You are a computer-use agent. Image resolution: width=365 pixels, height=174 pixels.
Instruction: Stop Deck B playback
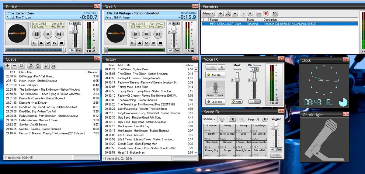pyautogui.click(x=146, y=34)
